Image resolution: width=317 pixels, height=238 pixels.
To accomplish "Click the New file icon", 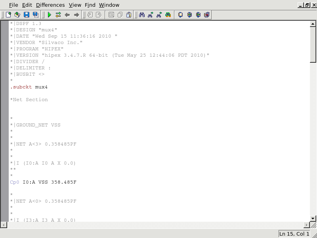I will pyautogui.click(x=8, y=15).
